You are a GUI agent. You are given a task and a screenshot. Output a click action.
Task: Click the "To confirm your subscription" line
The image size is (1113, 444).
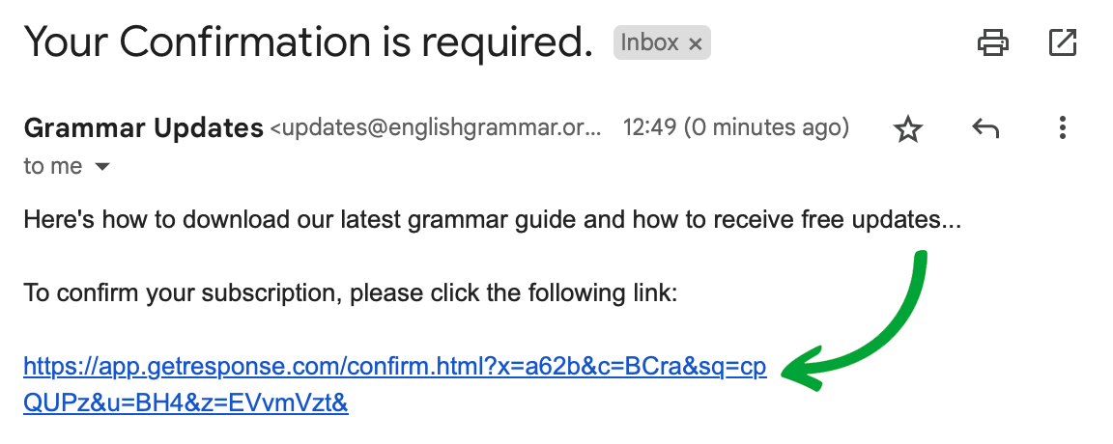[351, 292]
